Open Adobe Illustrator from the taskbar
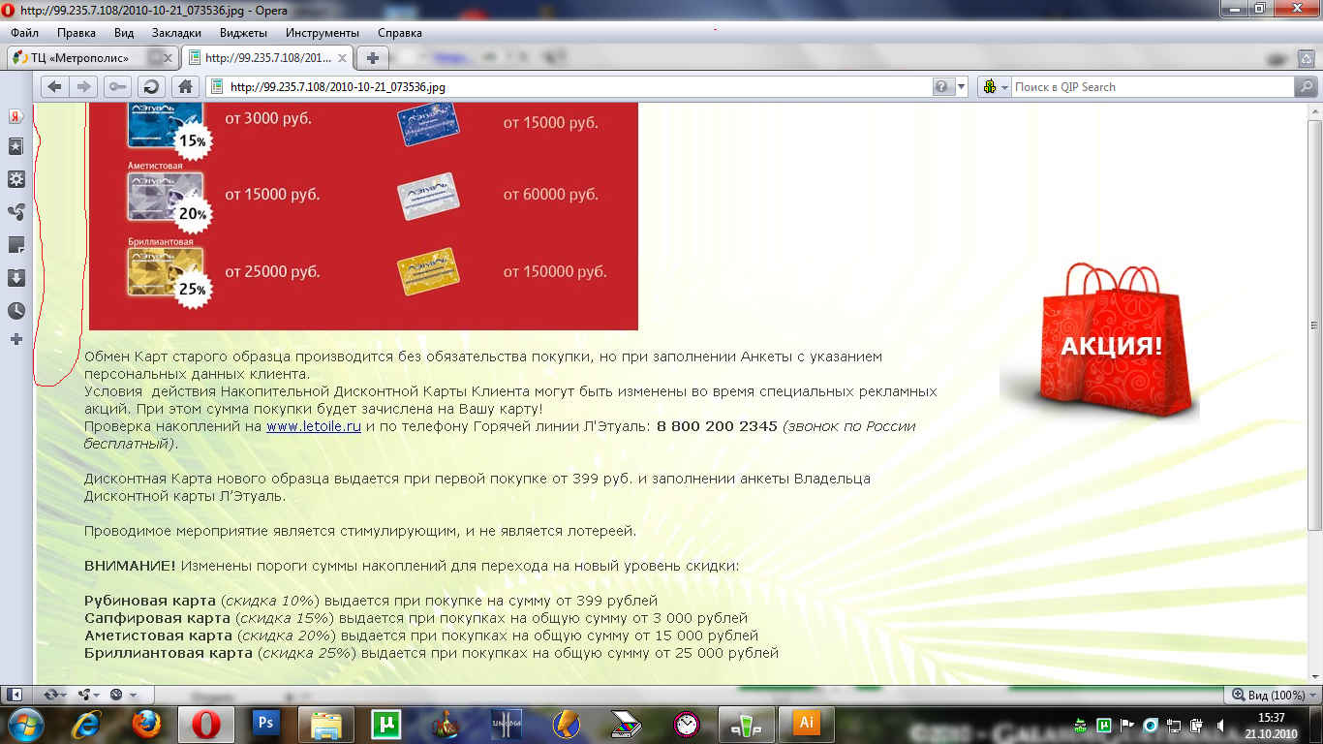This screenshot has width=1323, height=744. click(x=807, y=724)
